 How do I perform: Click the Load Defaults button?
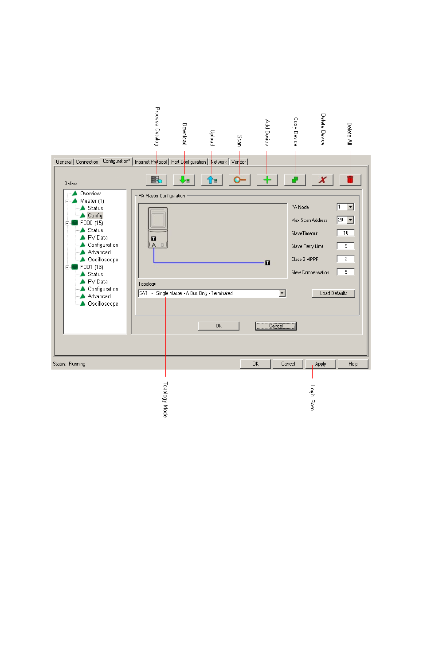pos(333,293)
